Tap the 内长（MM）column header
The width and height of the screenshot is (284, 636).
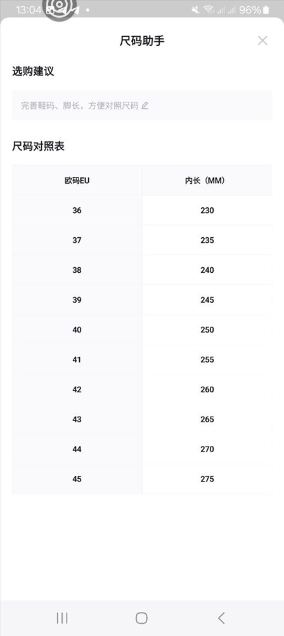click(x=207, y=181)
